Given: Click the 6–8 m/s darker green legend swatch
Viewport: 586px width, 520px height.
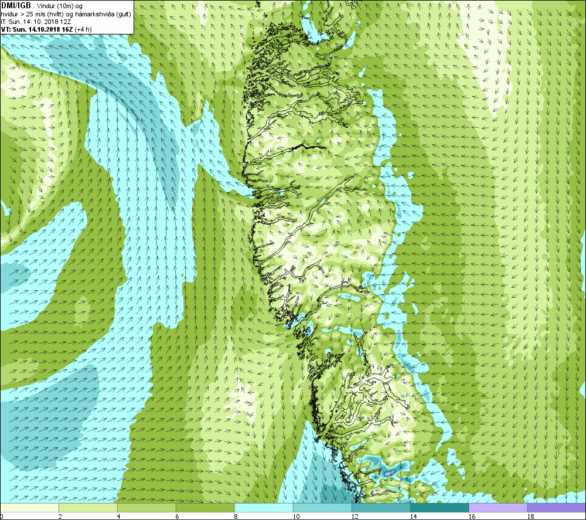Looking at the screenshot, I should click(205, 508).
